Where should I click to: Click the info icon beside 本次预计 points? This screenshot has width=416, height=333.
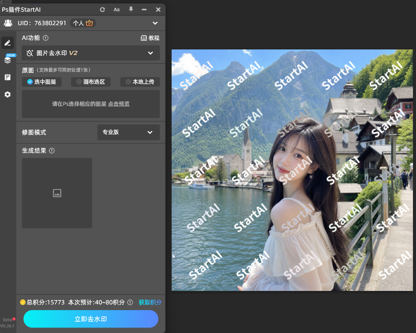pyautogui.click(x=130, y=302)
